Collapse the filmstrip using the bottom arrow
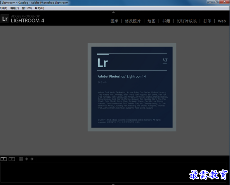This screenshot has width=230, height=185. coord(113,184)
